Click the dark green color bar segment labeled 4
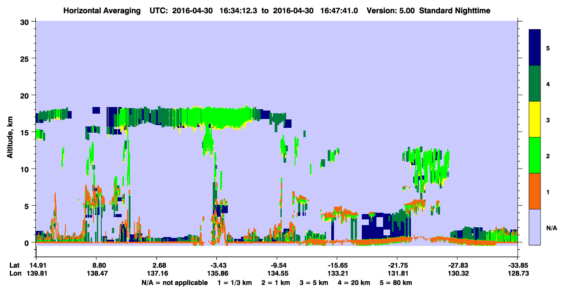This screenshot has width=575, height=295. pyautogui.click(x=535, y=84)
